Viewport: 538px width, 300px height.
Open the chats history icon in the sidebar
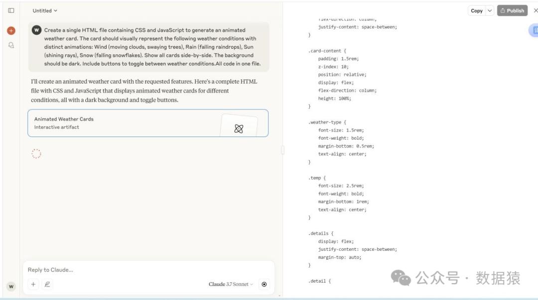(11, 45)
